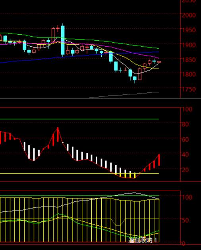Viewport: 201px width, 250px height.
Task: Select the last candlestick on the price chart
Action: coord(159,62)
